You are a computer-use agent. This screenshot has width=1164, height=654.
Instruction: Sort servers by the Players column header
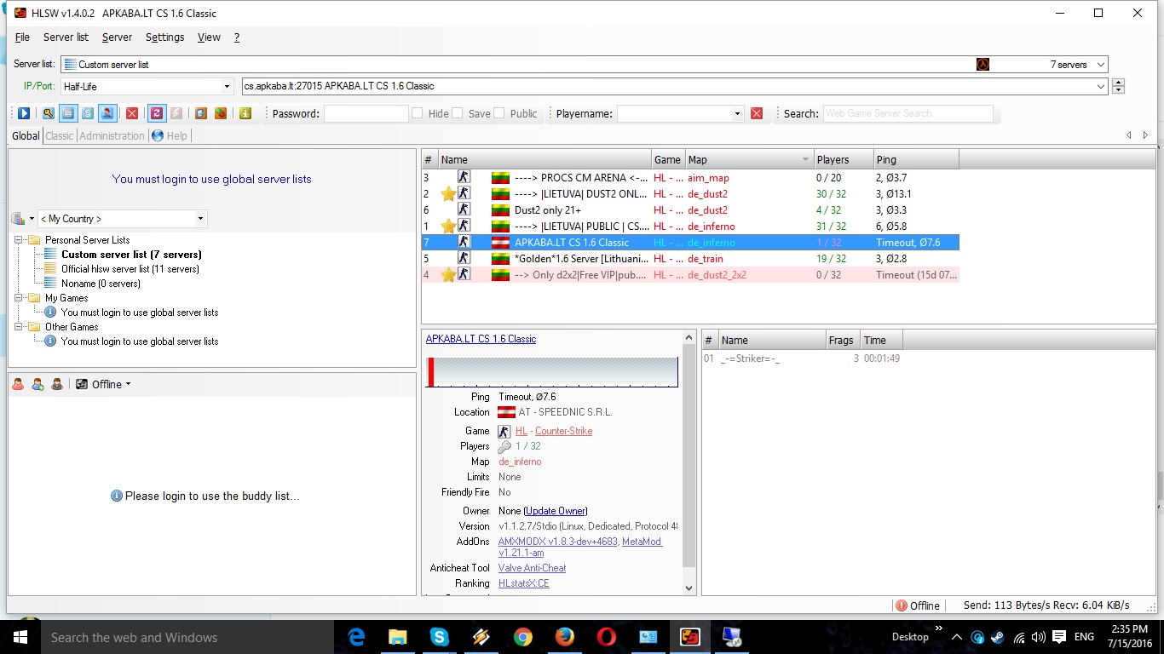(x=844, y=159)
